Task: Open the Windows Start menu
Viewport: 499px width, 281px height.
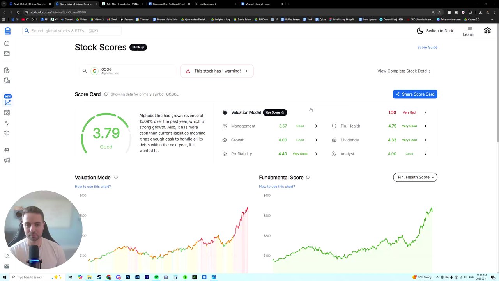Action: pyautogui.click(x=4, y=277)
